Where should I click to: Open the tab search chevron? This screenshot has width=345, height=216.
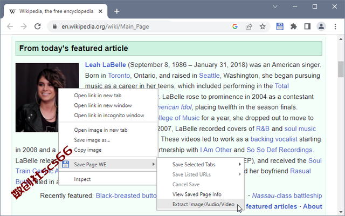(x=275, y=6)
